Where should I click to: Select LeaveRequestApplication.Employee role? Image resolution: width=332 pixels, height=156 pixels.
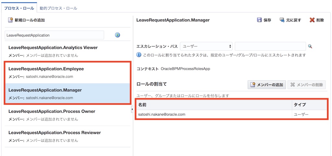(x=46, y=69)
